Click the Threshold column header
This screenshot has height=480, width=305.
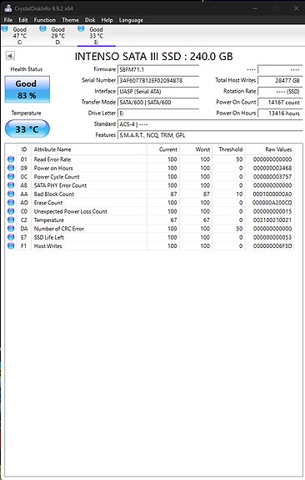[228, 149]
